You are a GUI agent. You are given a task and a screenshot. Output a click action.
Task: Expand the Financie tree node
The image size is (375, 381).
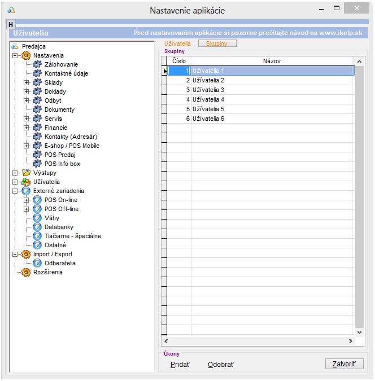(26, 128)
